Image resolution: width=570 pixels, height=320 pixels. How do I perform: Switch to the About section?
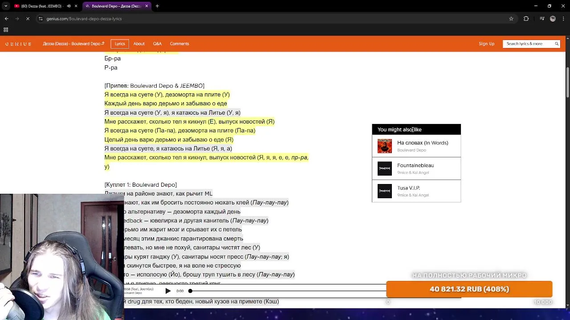coord(139,44)
